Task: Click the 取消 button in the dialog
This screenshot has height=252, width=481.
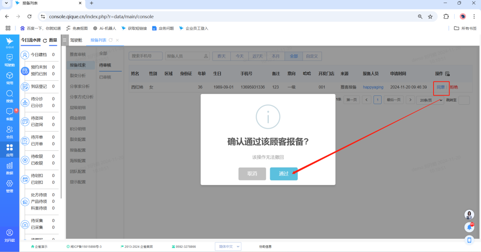Action: click(x=252, y=174)
